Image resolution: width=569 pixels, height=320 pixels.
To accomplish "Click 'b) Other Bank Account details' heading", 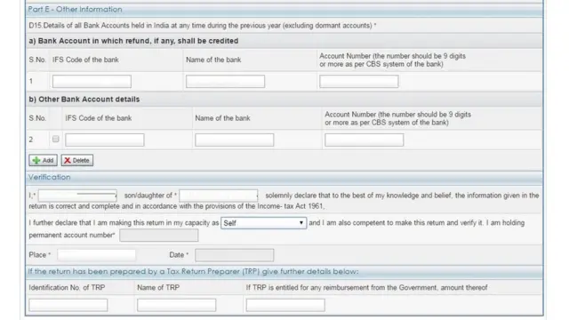I will [84, 100].
